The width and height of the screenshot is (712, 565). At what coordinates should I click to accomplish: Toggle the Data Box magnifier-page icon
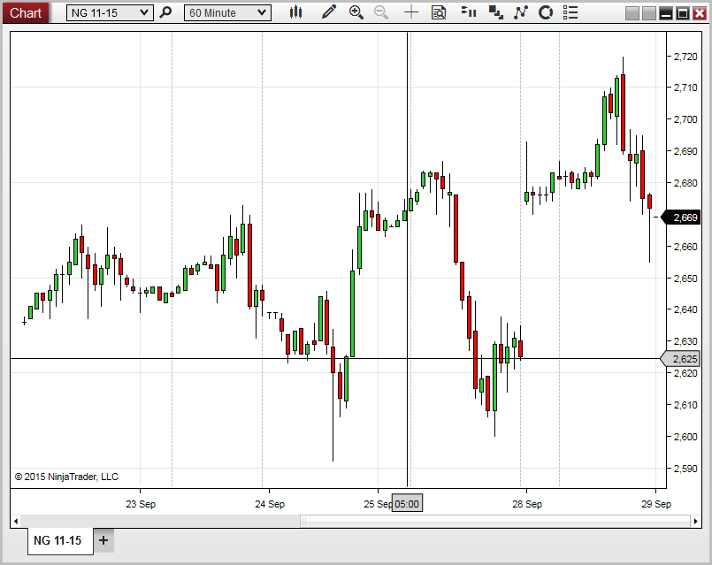pos(439,12)
